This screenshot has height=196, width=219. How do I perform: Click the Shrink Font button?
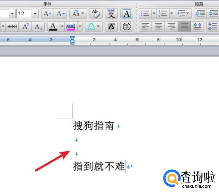60,13
